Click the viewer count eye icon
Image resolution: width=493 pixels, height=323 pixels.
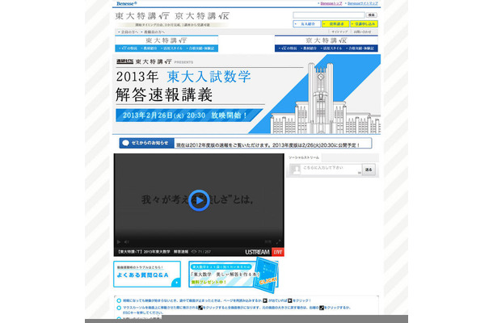(194, 252)
